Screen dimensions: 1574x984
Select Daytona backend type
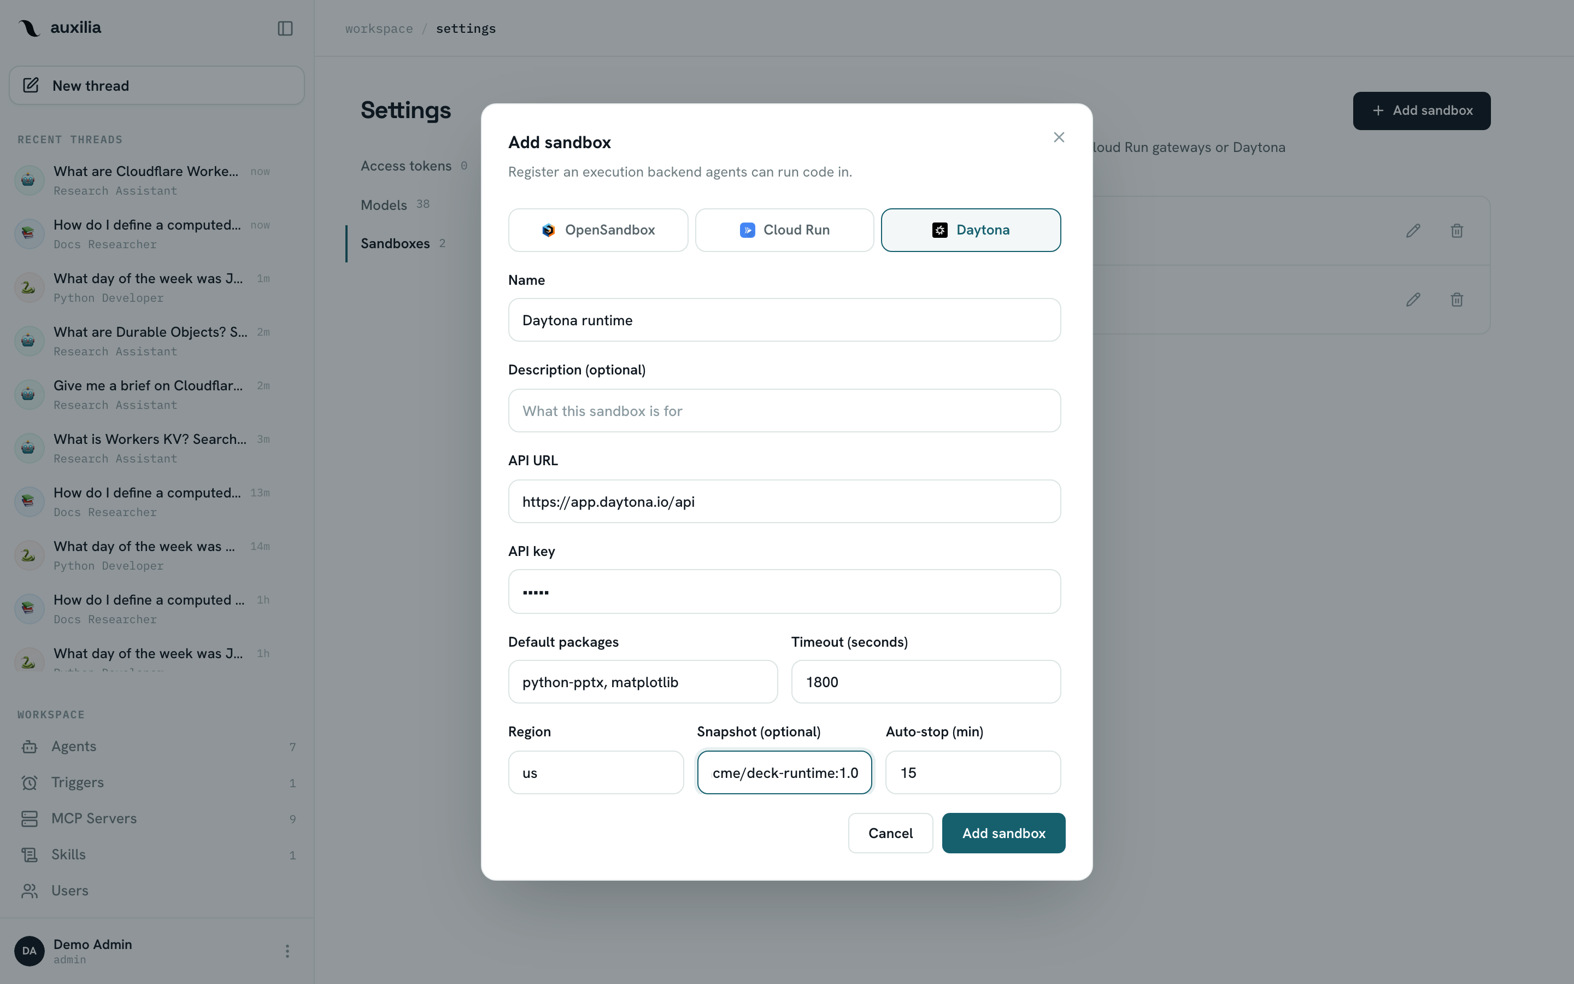click(x=971, y=230)
